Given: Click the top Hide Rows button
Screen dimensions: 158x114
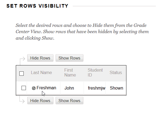Looking at the screenshot, I should (x=40, y=58).
